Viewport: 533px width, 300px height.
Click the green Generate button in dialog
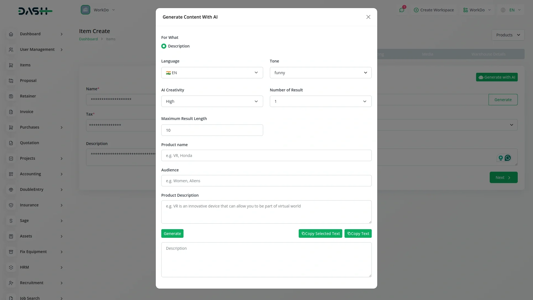(x=172, y=234)
